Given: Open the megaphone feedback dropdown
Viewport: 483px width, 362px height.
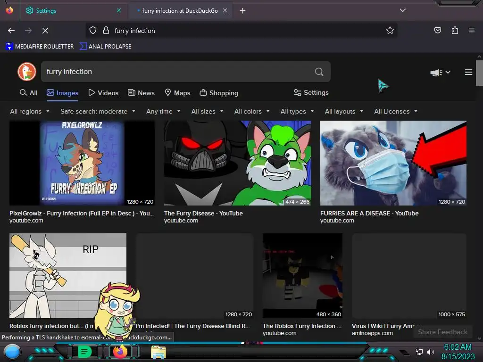Looking at the screenshot, I should point(440,72).
